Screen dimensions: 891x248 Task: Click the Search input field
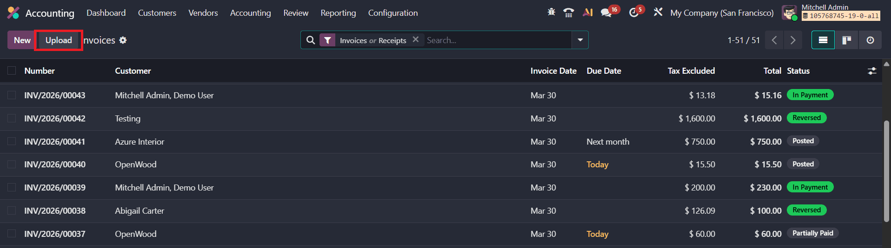pyautogui.click(x=498, y=40)
